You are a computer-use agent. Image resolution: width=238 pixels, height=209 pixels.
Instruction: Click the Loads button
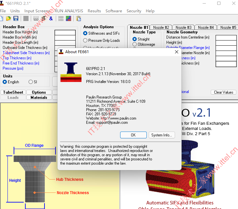pos(13,98)
